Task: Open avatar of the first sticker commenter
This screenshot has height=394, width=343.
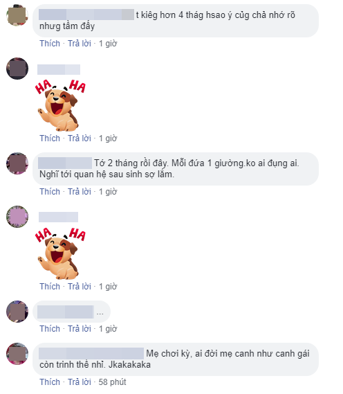Action: pyautogui.click(x=17, y=69)
